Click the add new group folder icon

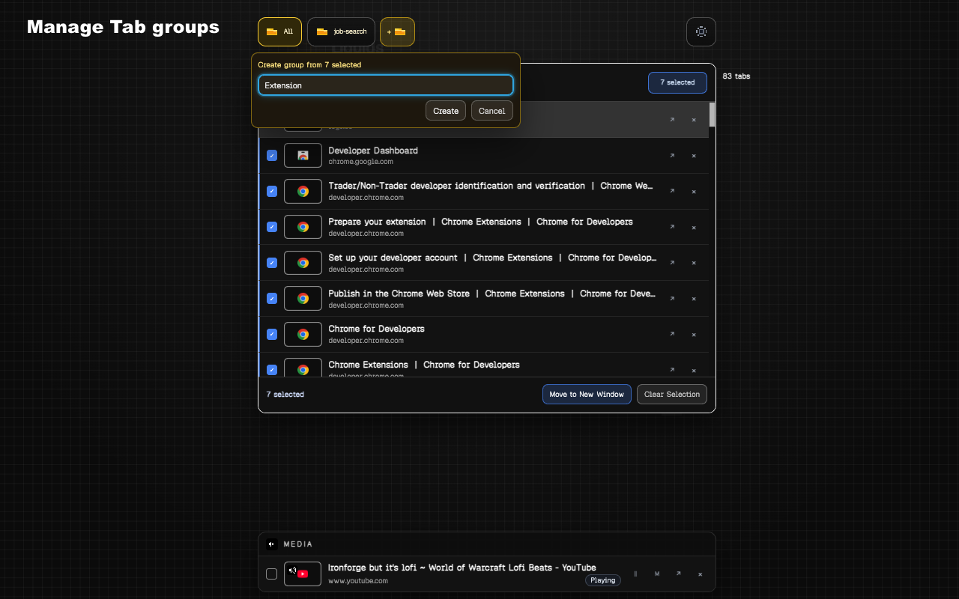click(397, 31)
